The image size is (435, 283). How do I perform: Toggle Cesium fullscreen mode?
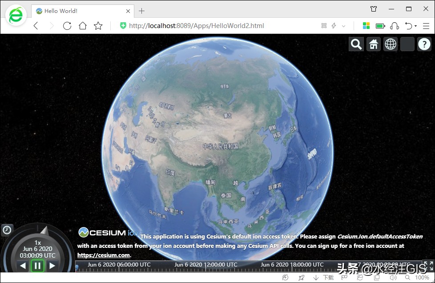coord(428,266)
